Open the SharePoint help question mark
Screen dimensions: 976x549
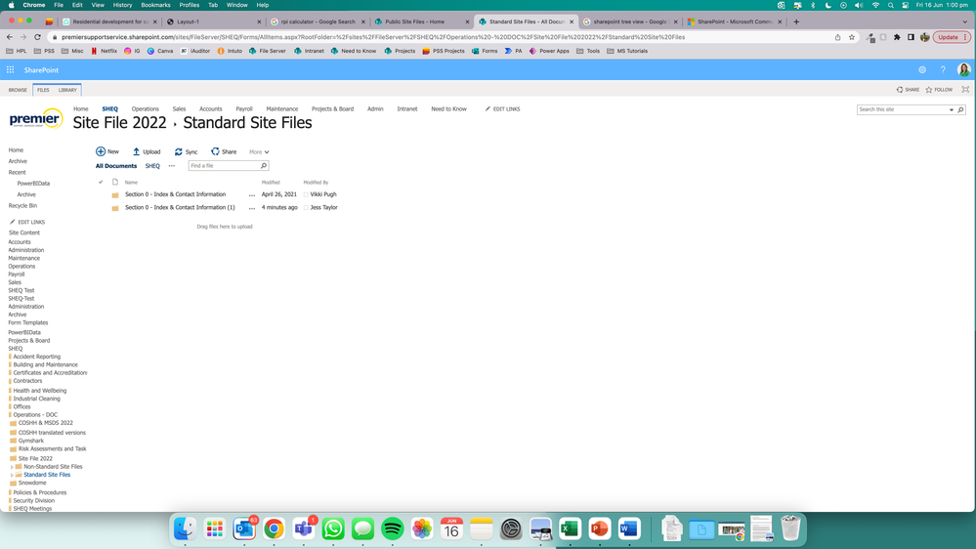[x=943, y=69]
